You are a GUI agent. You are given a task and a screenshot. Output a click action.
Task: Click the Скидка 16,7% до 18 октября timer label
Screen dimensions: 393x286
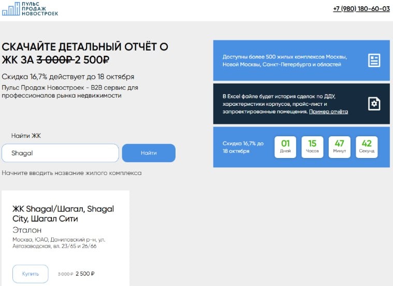coord(243,147)
